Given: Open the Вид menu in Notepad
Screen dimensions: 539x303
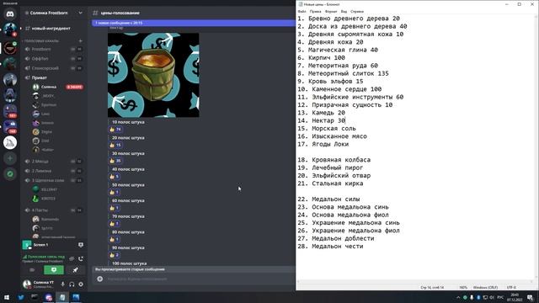Looking at the screenshot, I should (344, 11).
